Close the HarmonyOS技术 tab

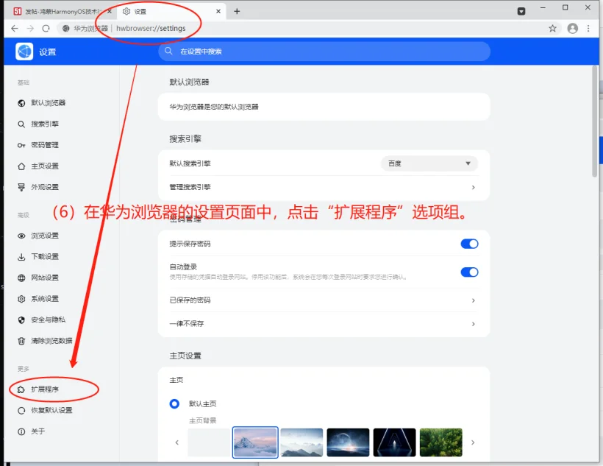[110, 11]
